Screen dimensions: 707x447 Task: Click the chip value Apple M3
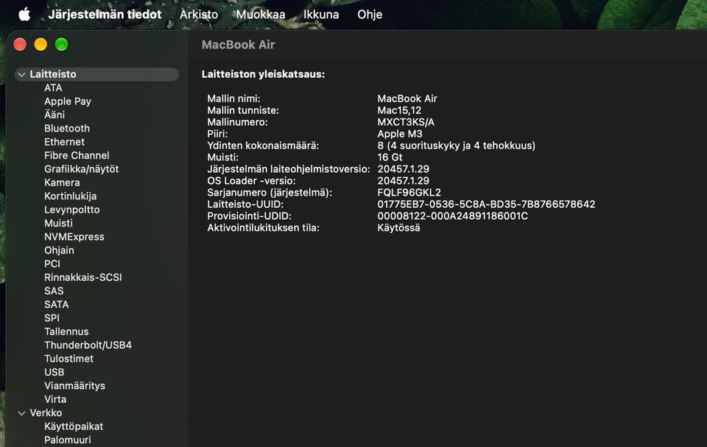[x=400, y=134]
